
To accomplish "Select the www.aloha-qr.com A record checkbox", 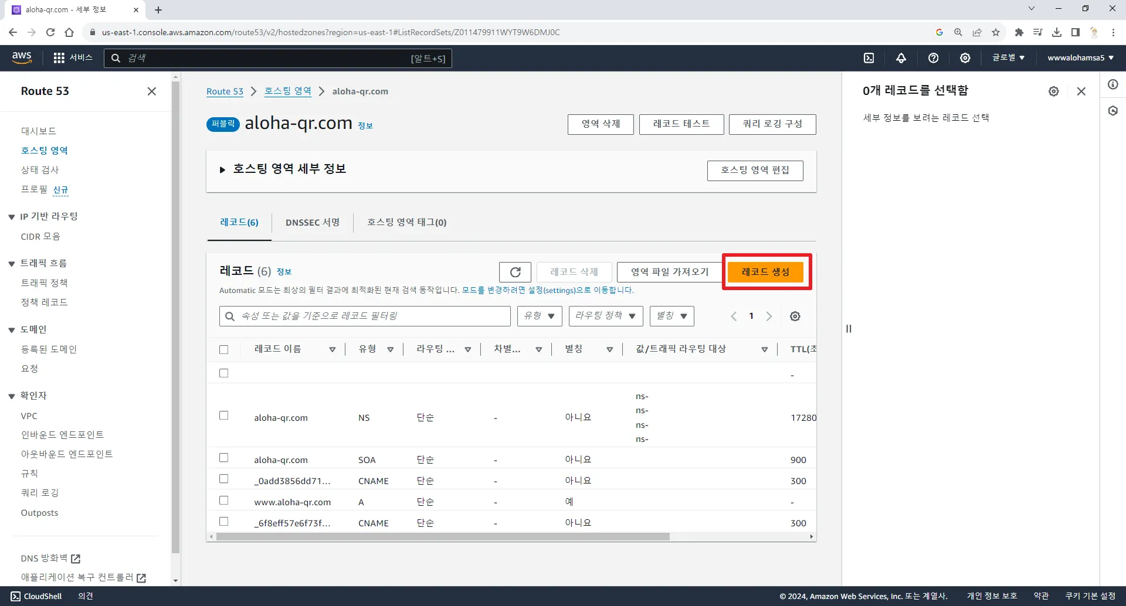I will point(223,501).
